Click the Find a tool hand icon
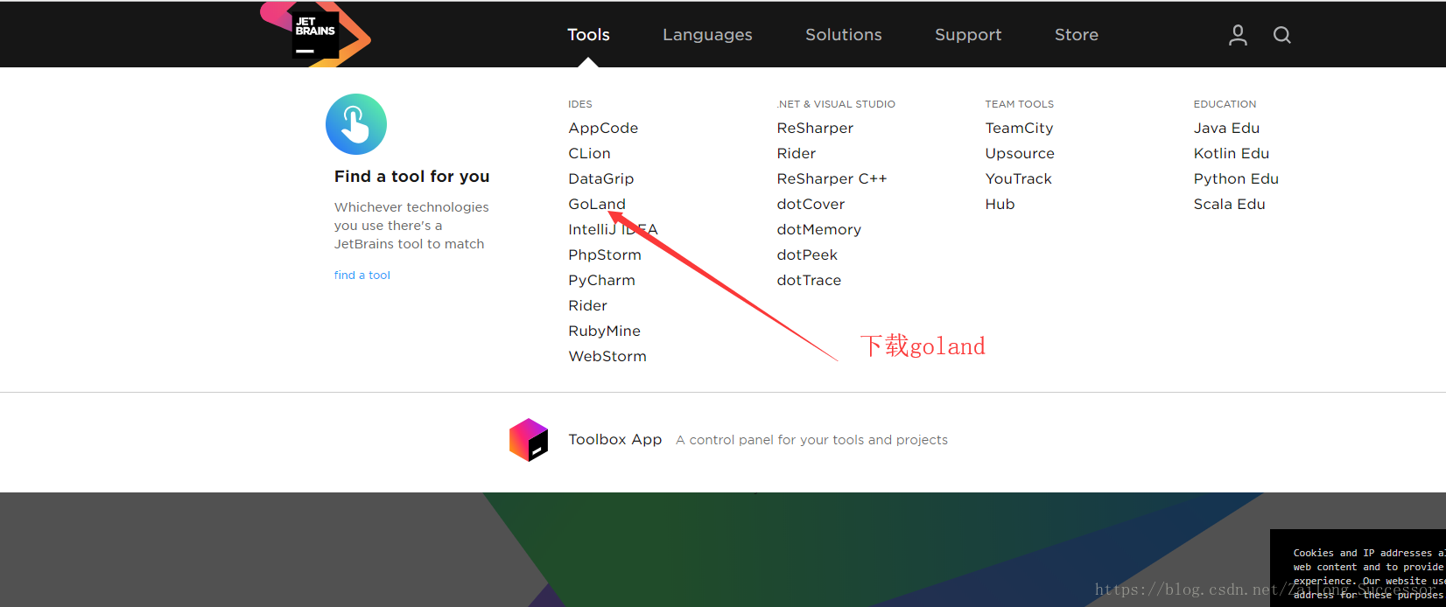Image resolution: width=1446 pixels, height=607 pixels. (x=356, y=124)
